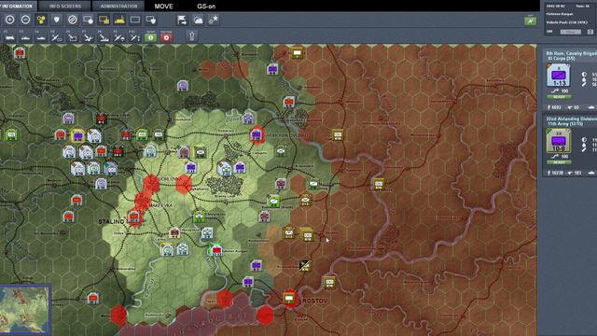This screenshot has width=597, height=336.
Task: Toggle the yellow hex overlay button
Action: point(41,20)
